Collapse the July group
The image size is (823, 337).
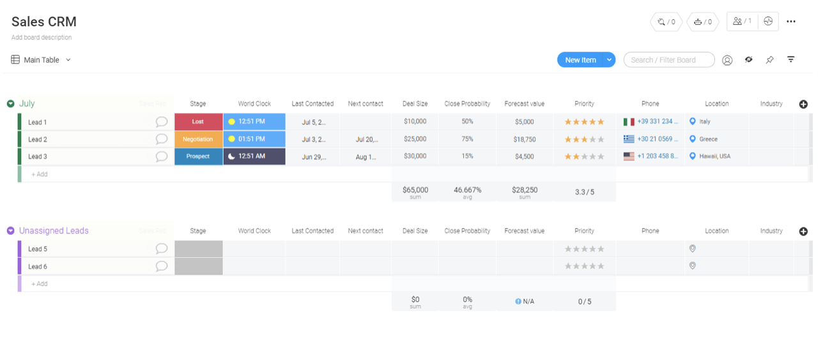pyautogui.click(x=11, y=103)
